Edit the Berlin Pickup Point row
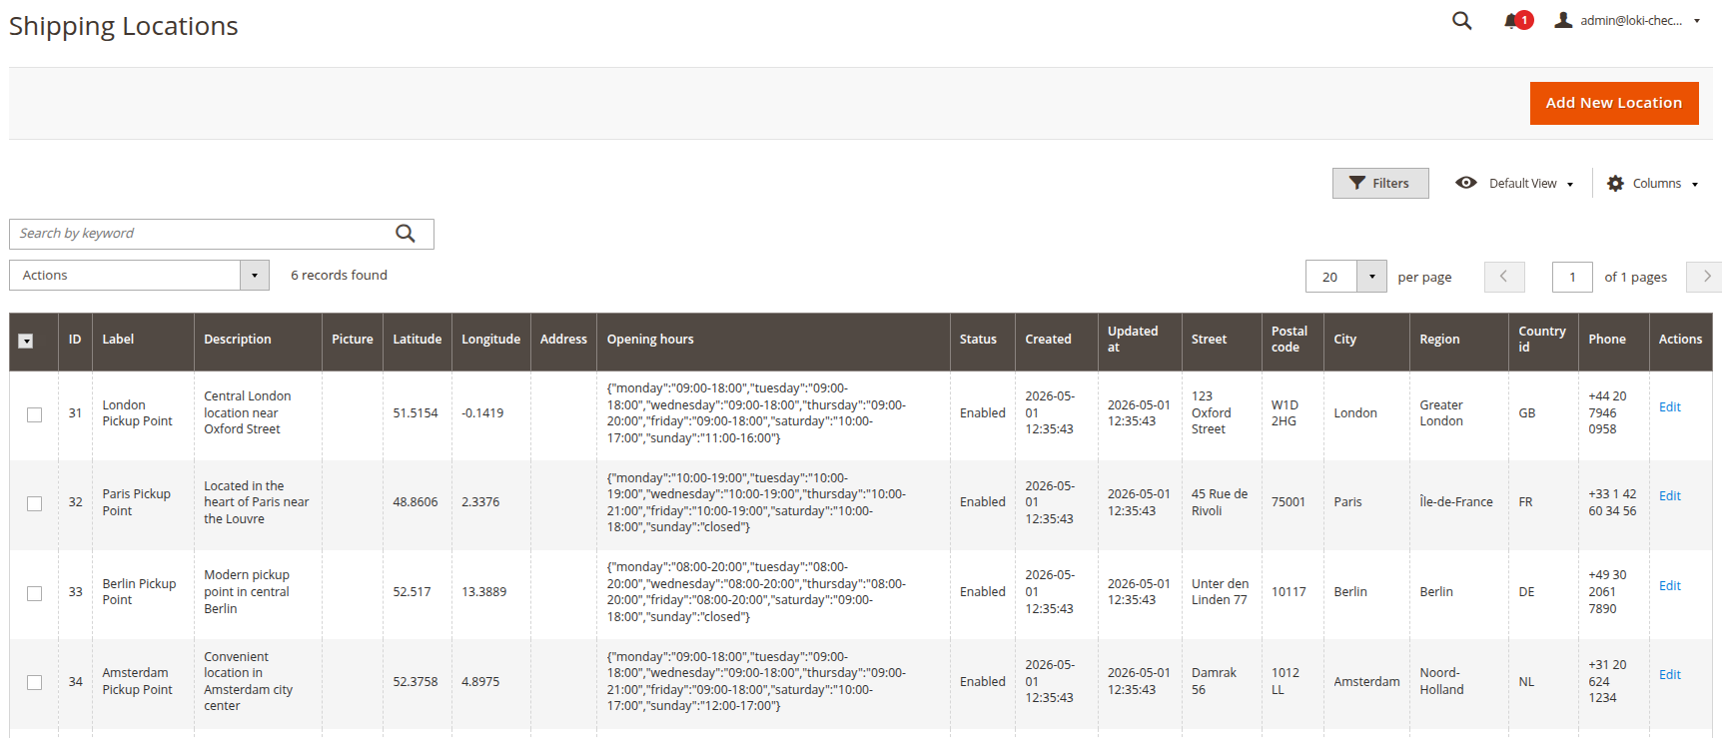 click(1669, 586)
